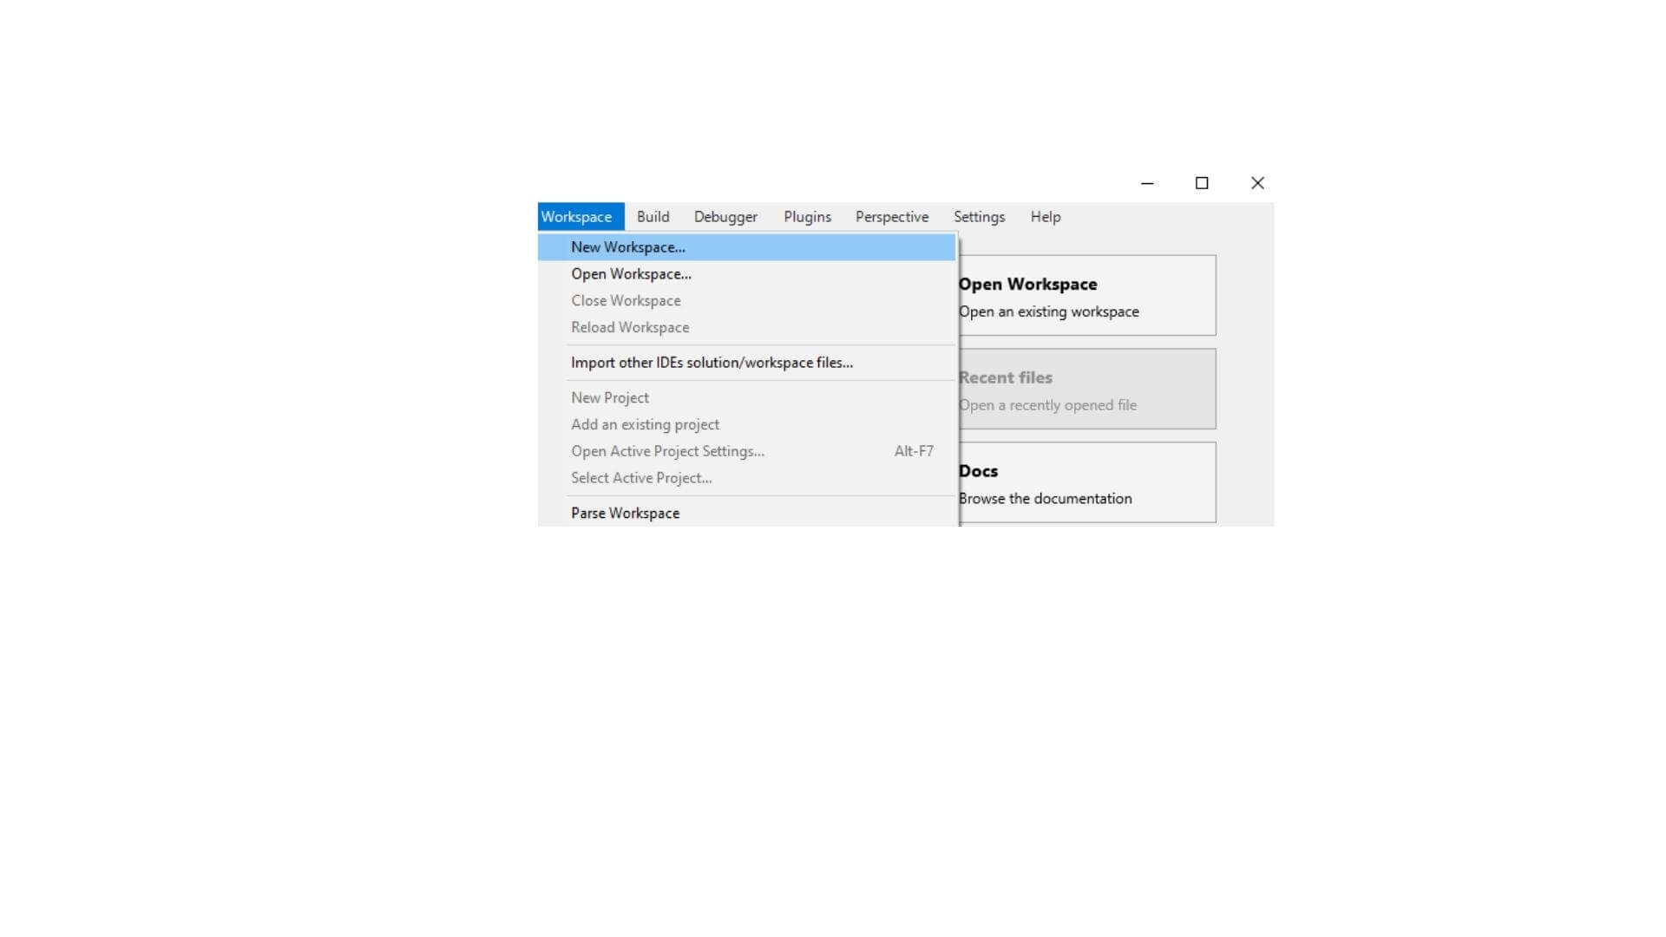
Task: Open an existing workspace
Action: coord(632,273)
